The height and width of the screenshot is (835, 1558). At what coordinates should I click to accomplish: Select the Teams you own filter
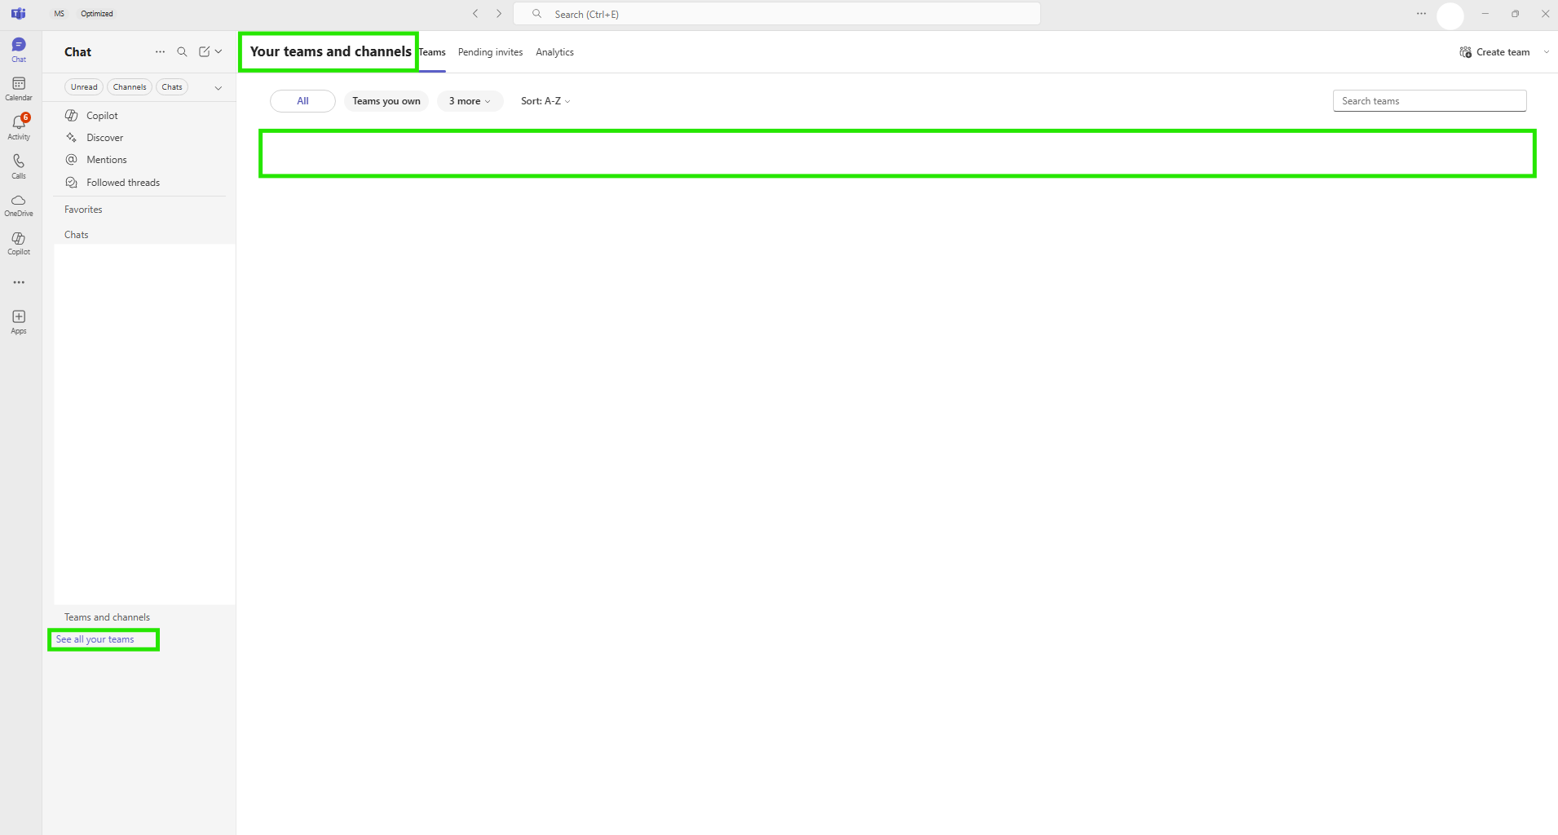(386, 101)
